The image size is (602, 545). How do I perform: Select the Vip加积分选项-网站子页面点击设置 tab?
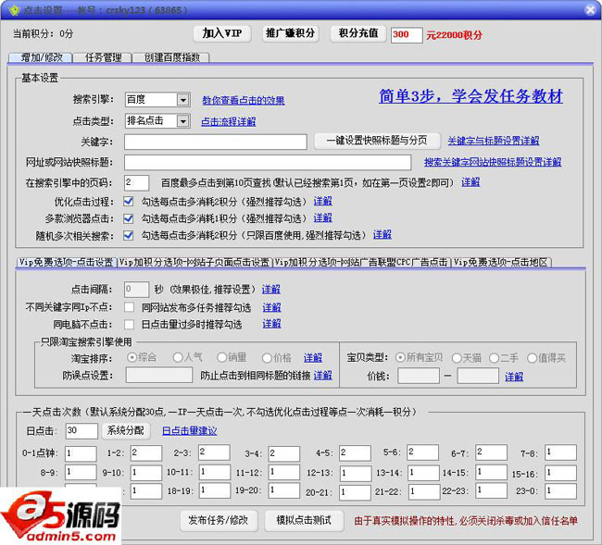point(194,263)
